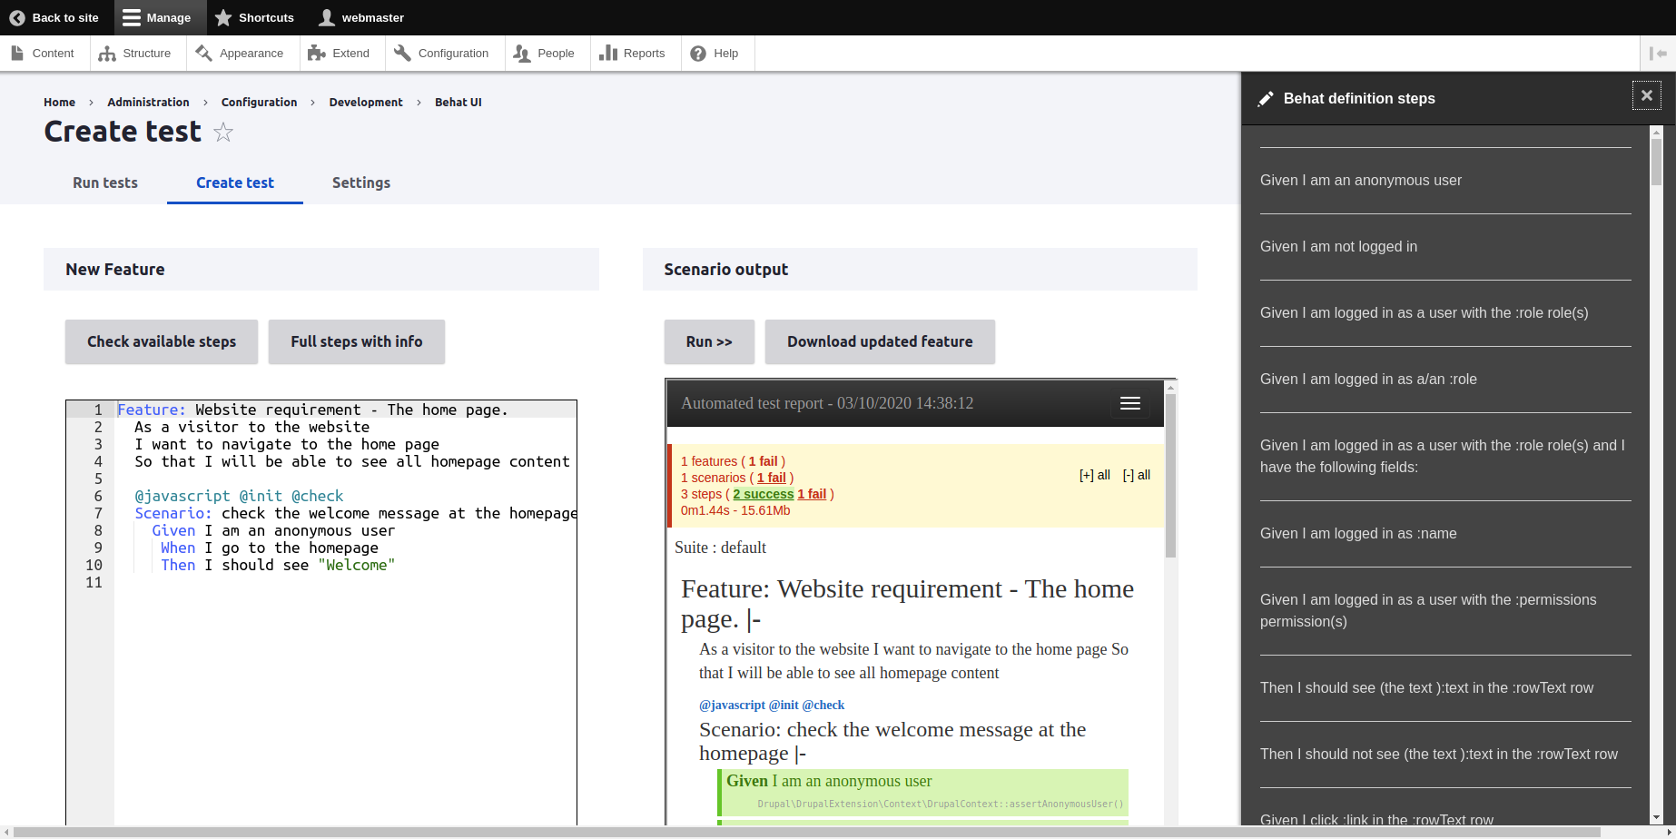Image resolution: width=1676 pixels, height=839 pixels.
Task: Toggle toolbar orientation icon at right edge
Action: click(x=1658, y=54)
